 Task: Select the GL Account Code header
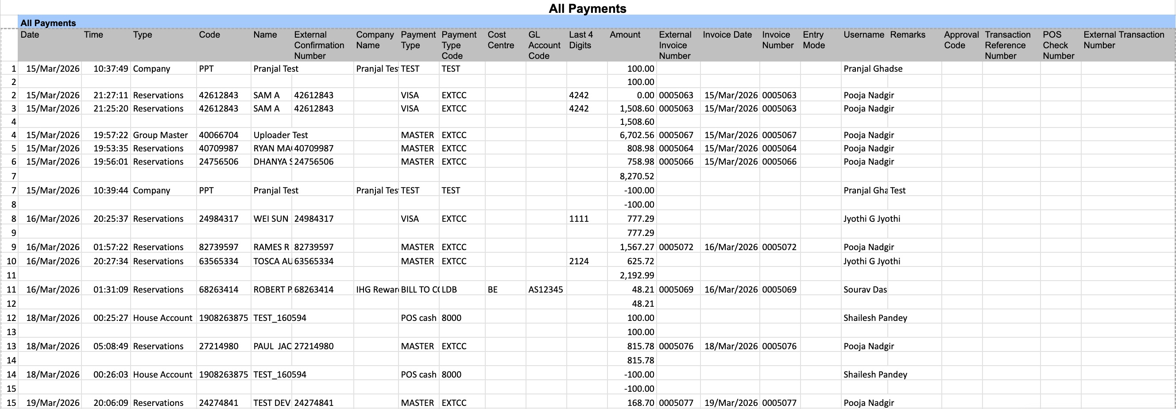[544, 45]
